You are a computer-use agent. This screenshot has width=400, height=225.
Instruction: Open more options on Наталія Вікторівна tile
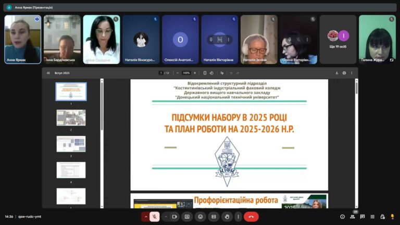click(228, 40)
